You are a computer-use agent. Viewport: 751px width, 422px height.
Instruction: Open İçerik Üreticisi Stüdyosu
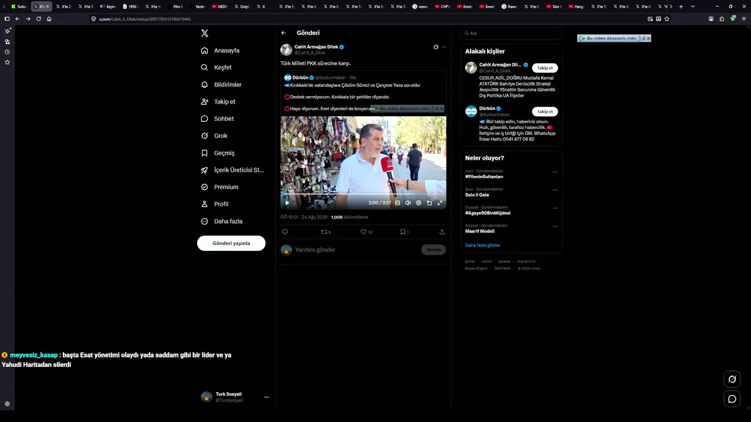232,170
